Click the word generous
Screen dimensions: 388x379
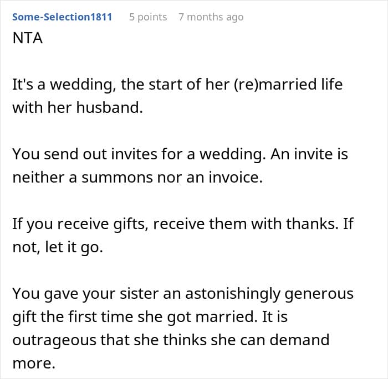click(319, 294)
